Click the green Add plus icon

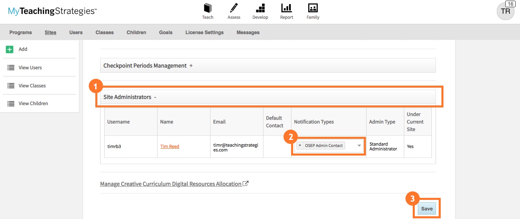(x=10, y=49)
